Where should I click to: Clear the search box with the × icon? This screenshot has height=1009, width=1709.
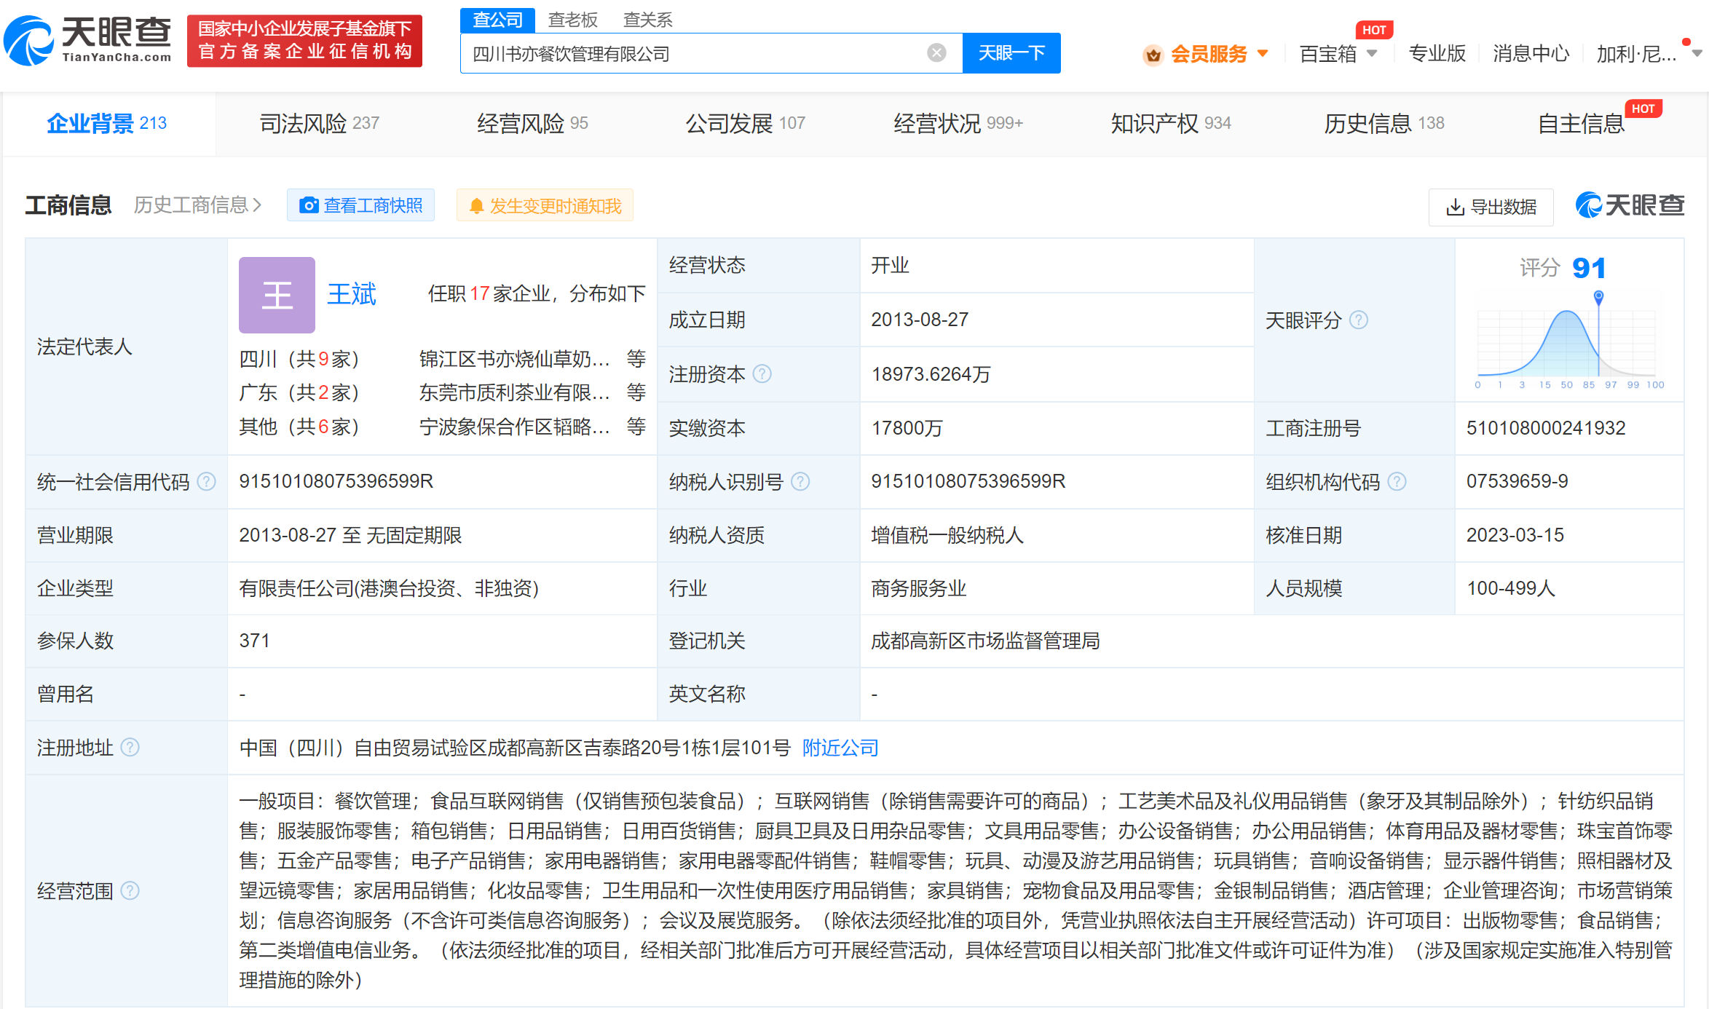point(935,52)
